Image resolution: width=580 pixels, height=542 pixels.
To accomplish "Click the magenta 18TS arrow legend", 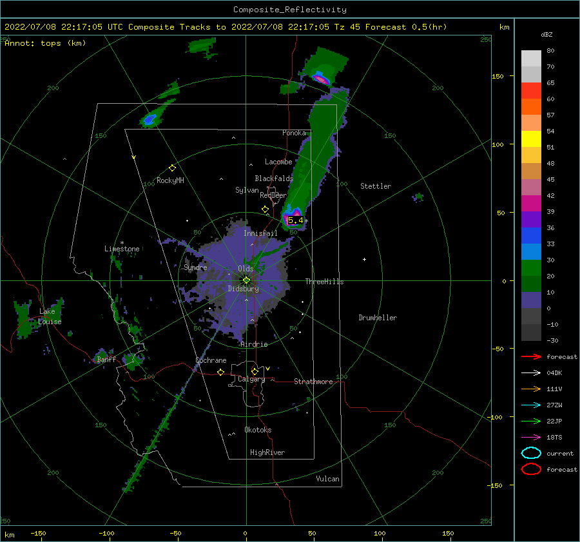I will 531,438.
